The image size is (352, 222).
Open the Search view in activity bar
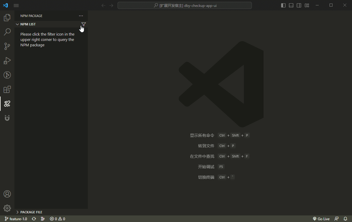pos(7,32)
